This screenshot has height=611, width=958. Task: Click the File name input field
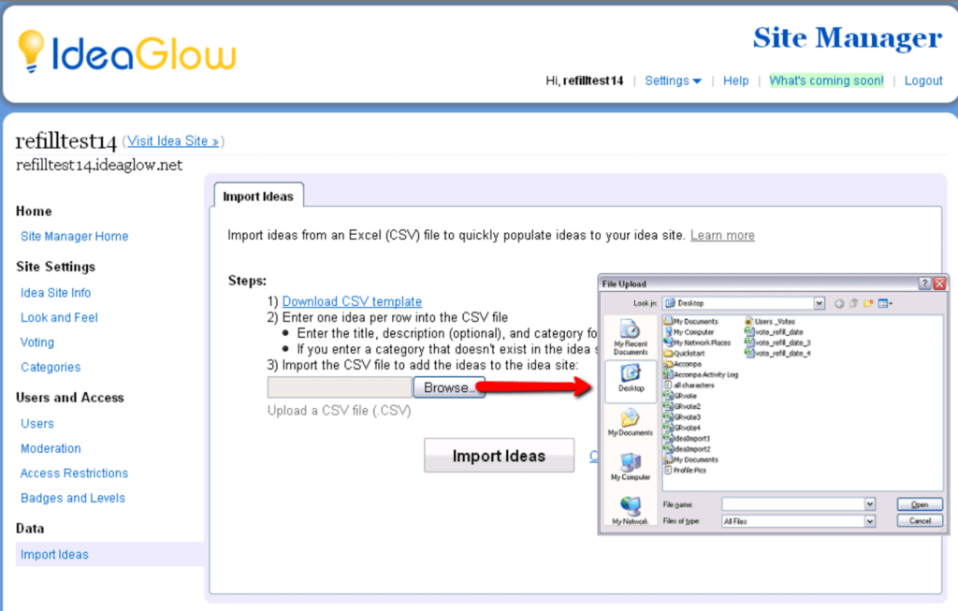(x=793, y=504)
